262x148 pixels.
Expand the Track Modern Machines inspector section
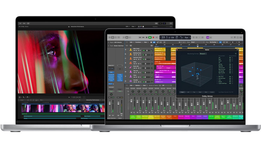[108, 46]
